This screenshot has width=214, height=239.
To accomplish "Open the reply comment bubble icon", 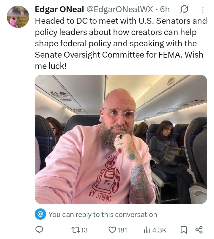I will pyautogui.click(x=39, y=229).
